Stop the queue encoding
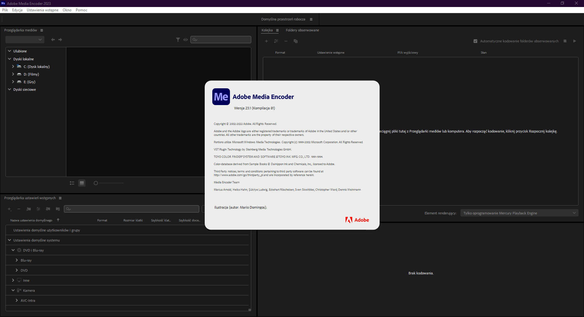Image resolution: width=584 pixels, height=317 pixels. point(565,41)
